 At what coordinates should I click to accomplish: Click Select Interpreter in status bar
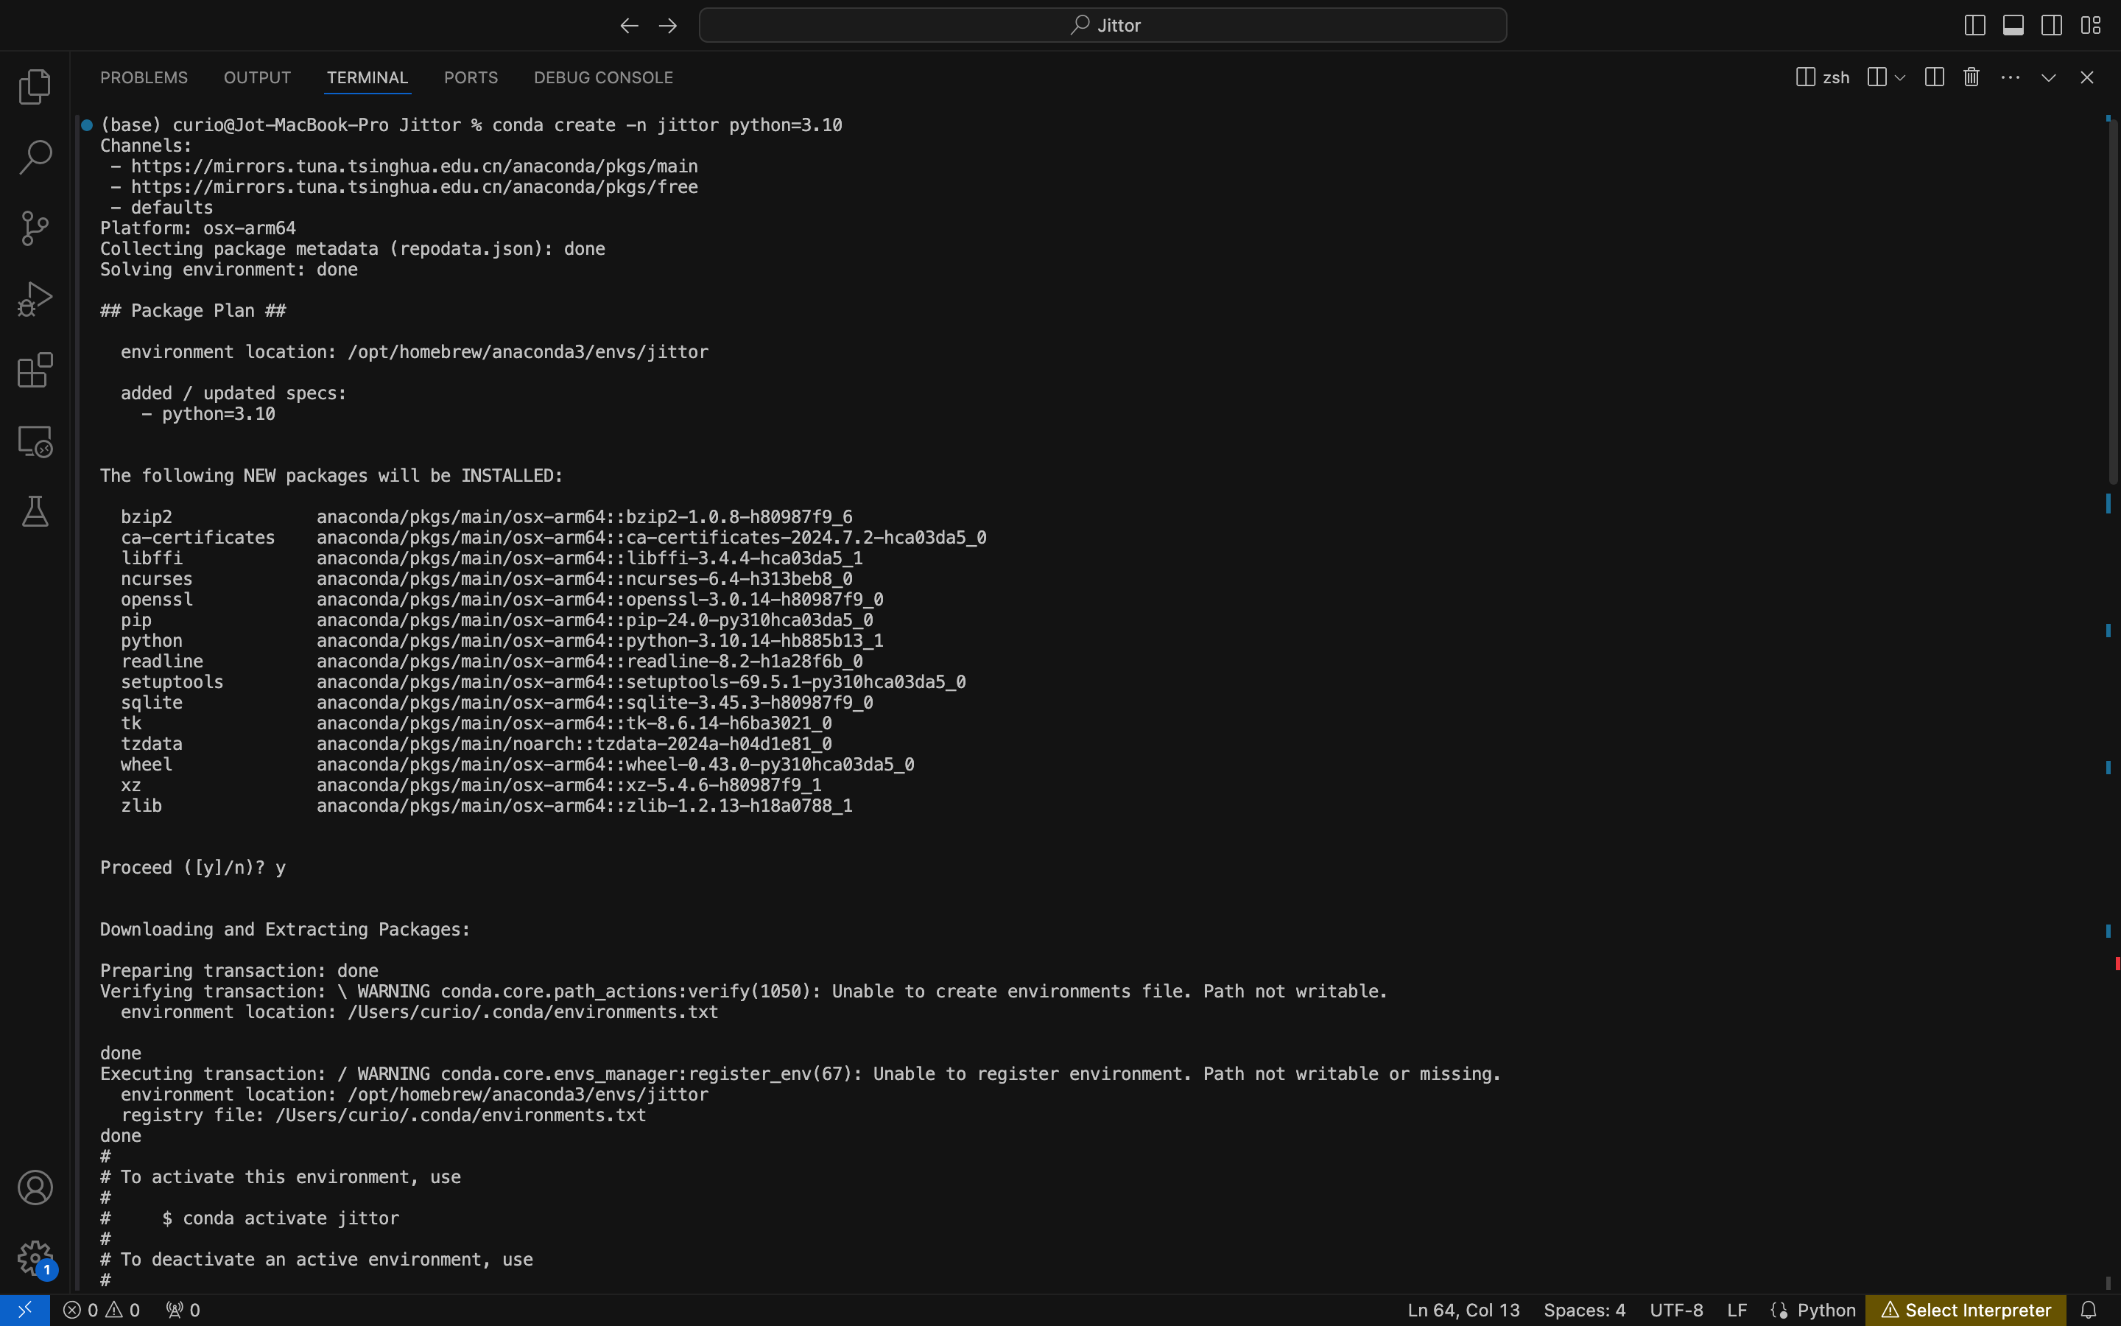1966,1309
